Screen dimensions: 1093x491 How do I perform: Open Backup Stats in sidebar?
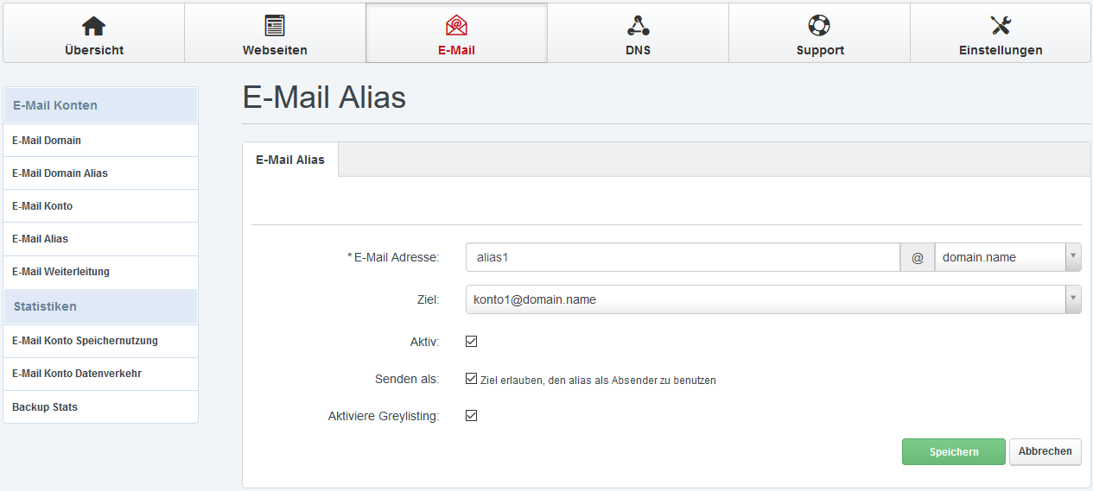coord(45,407)
